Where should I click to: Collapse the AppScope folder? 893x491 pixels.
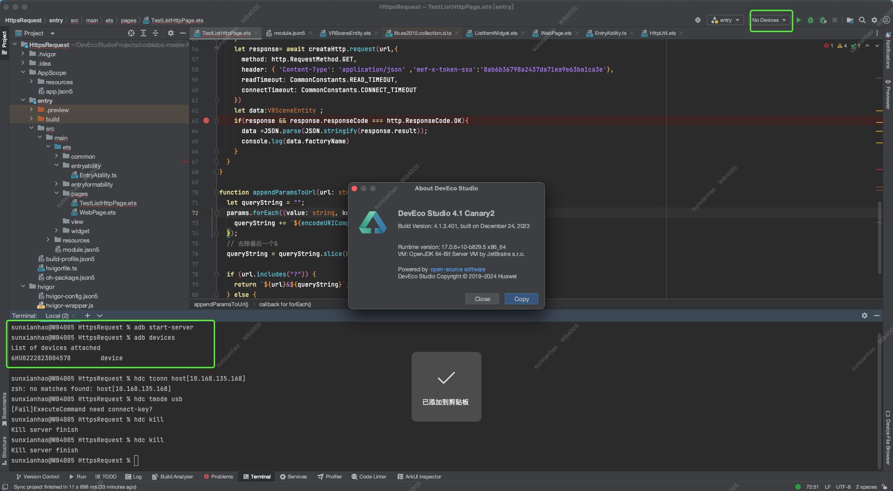click(23, 73)
